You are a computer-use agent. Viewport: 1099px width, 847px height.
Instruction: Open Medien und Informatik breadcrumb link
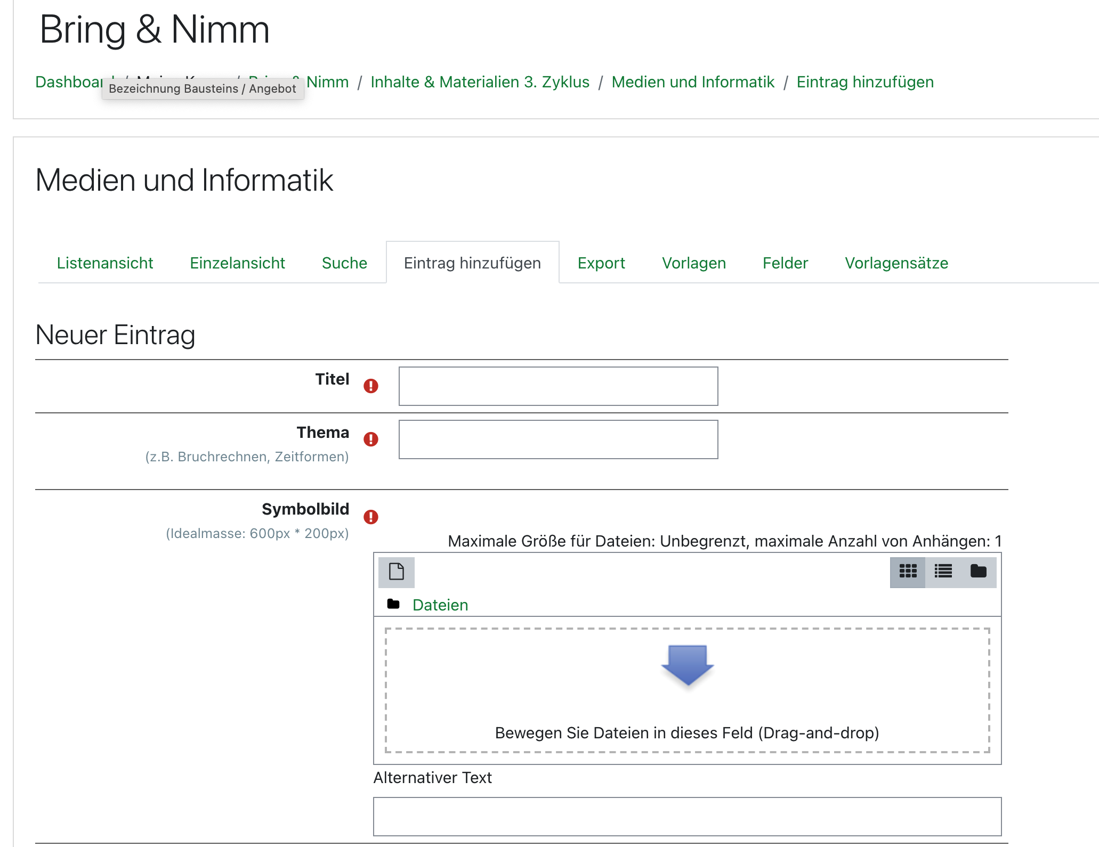[692, 82]
